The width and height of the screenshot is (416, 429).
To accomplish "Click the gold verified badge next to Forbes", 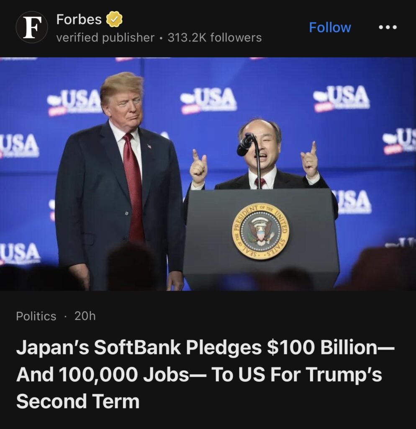I will [x=114, y=19].
